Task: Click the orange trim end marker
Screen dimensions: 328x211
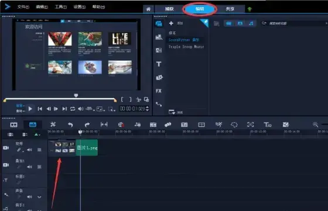Action: tap(115, 101)
